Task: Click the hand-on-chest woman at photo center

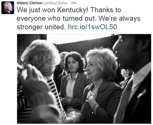Action: point(102,86)
